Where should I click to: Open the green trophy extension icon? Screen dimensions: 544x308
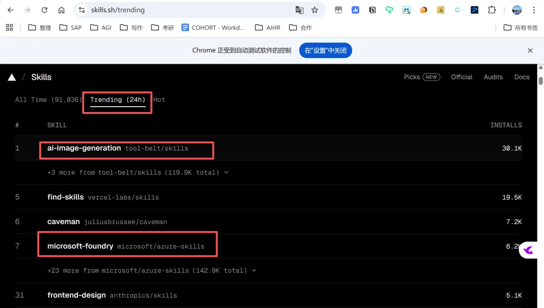tap(389, 10)
